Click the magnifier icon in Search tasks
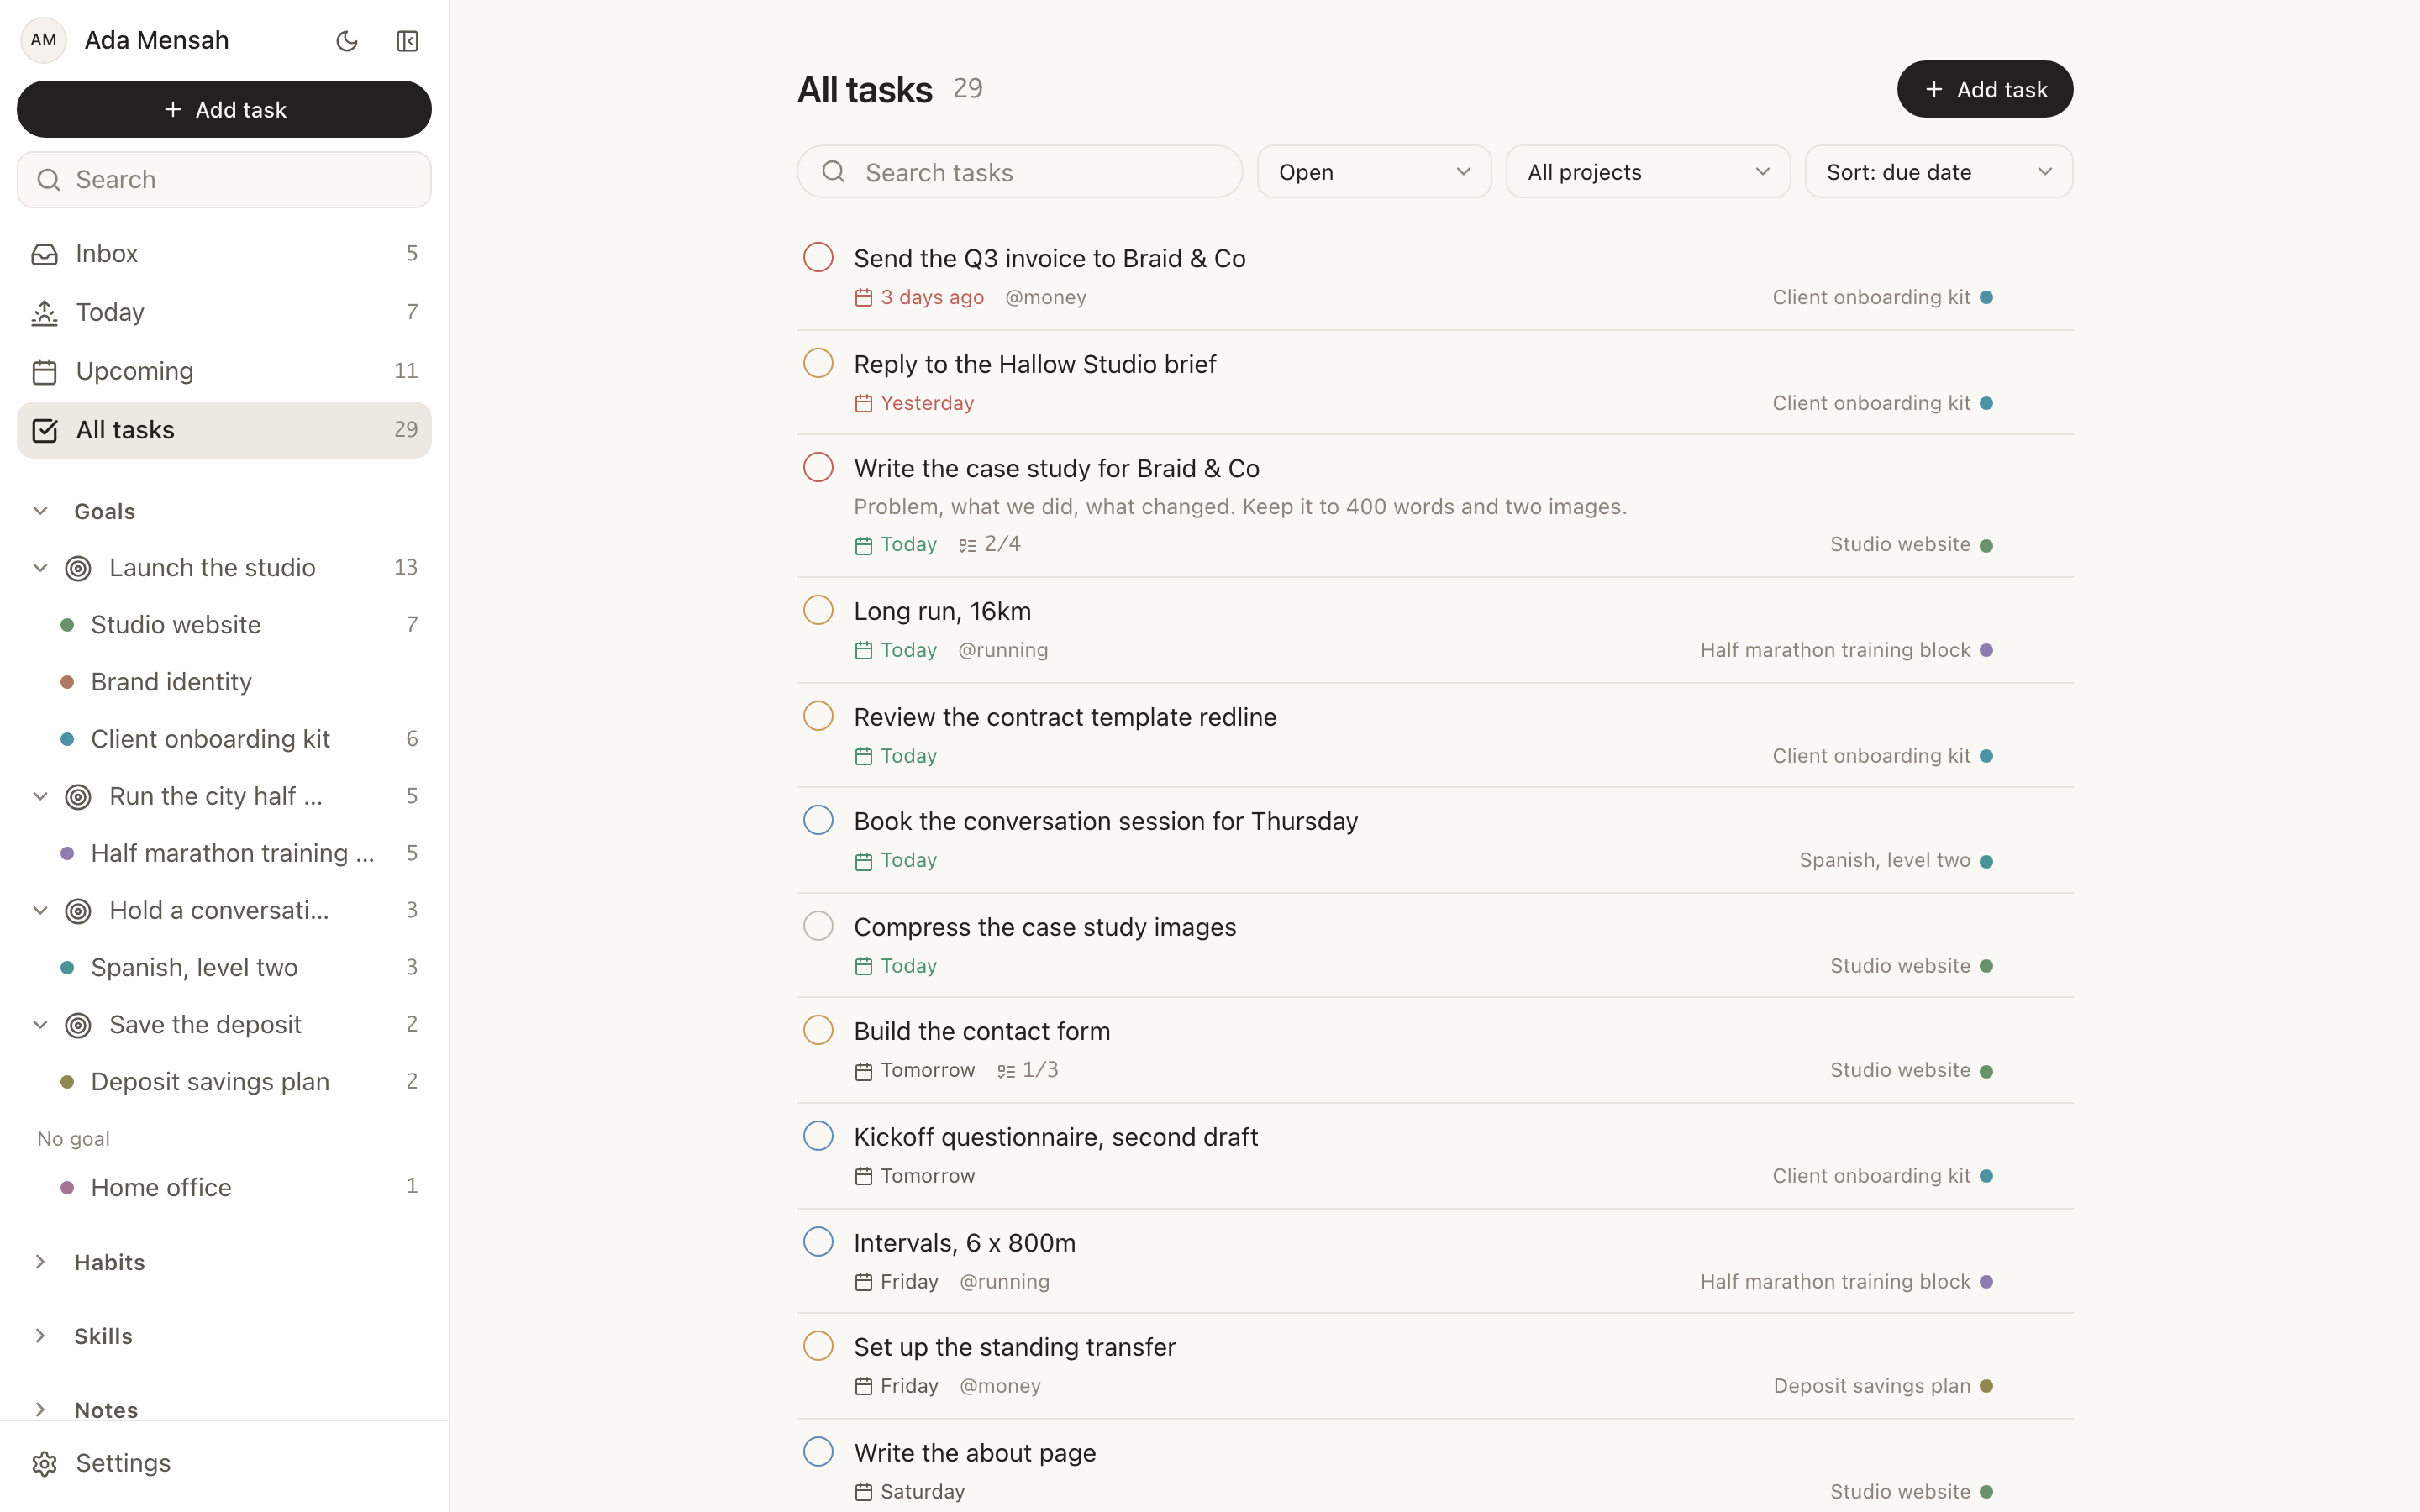Image resolution: width=2420 pixels, height=1512 pixels. (833, 172)
